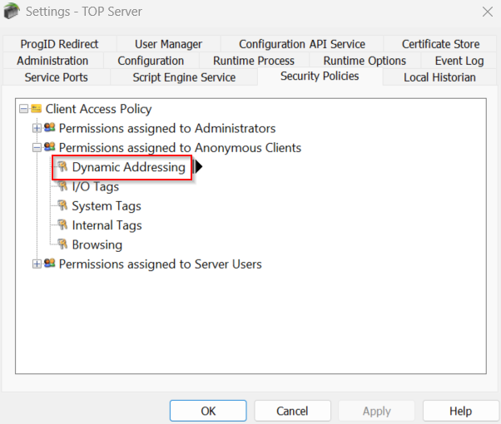Open the Local Historian tab
Image resolution: width=501 pixels, height=424 pixels.
pyautogui.click(x=439, y=77)
